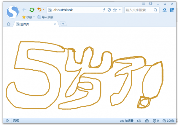Open the downloads manager icon
Image resolution: width=178 pixels, height=125 pixels.
tap(165, 10)
